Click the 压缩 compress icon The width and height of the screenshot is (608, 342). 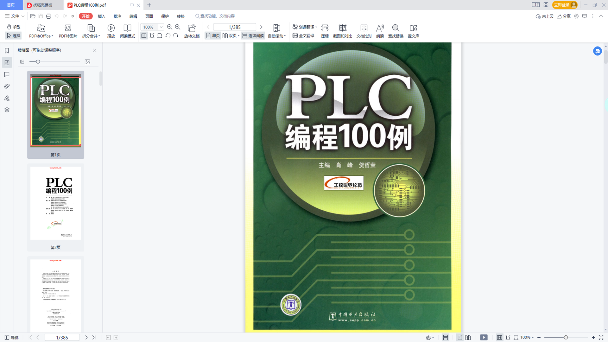tap(325, 28)
